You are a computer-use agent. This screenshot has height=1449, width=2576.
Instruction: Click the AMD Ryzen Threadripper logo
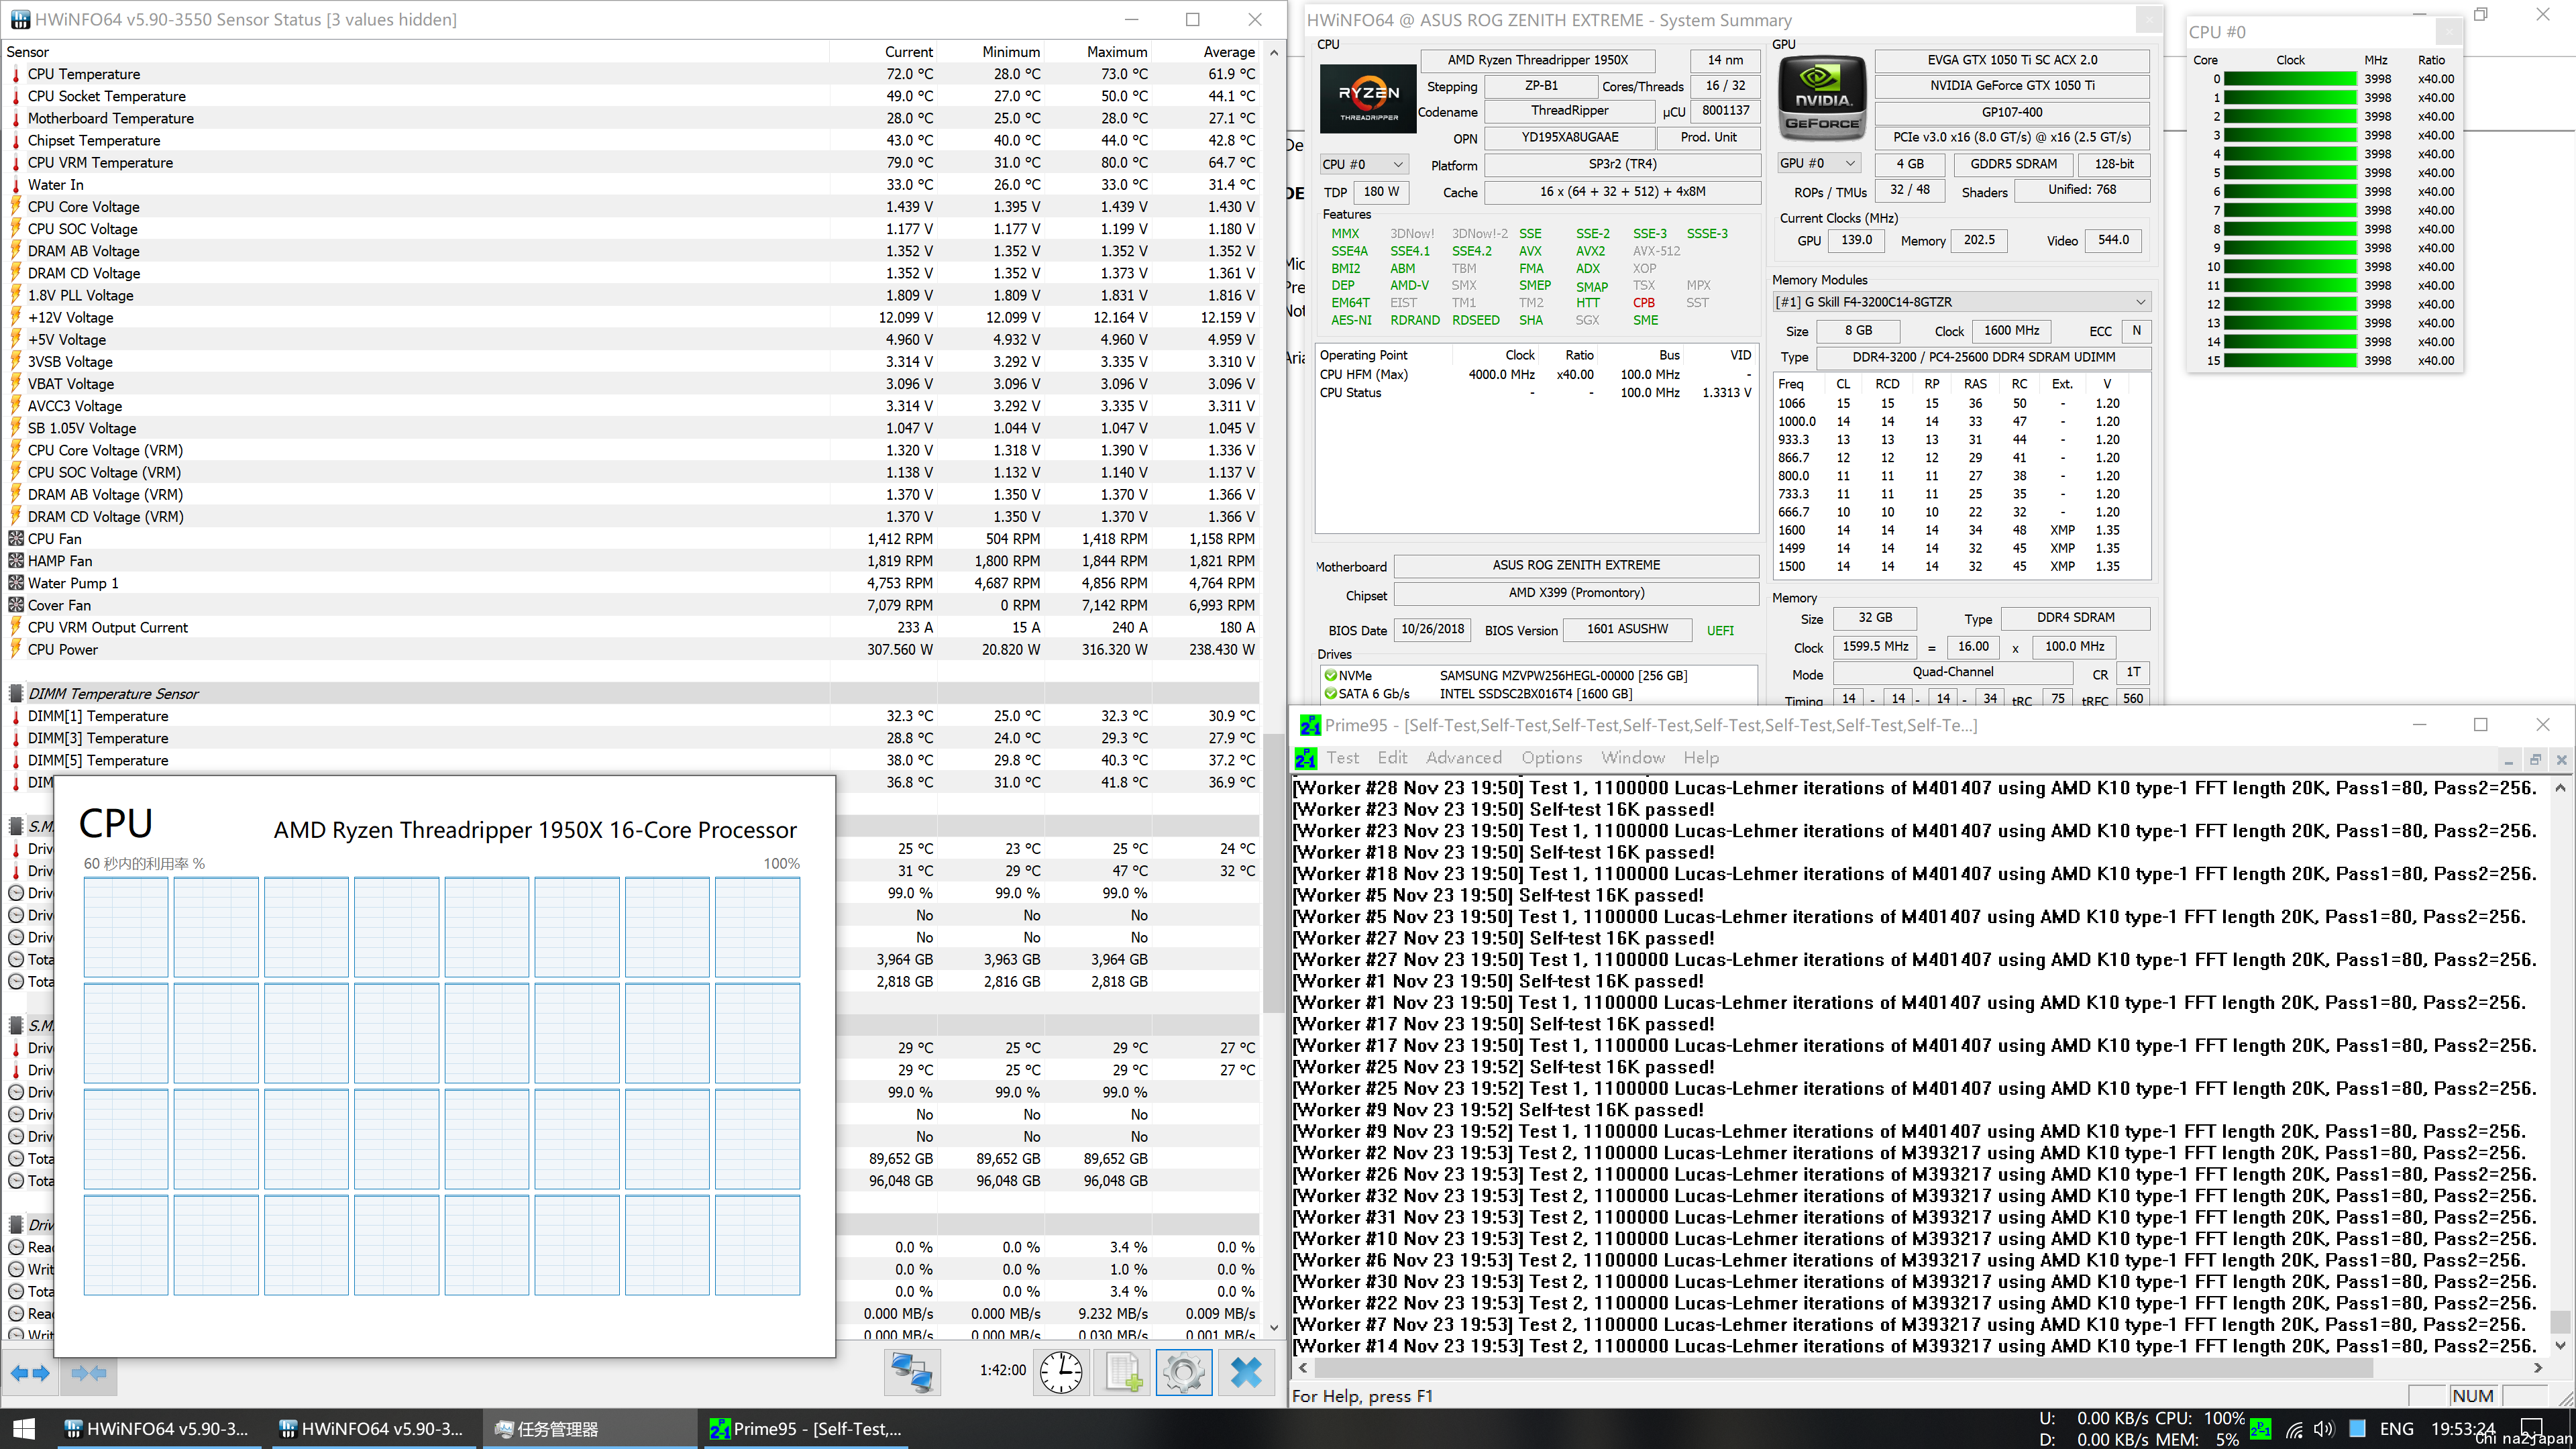click(1369, 99)
